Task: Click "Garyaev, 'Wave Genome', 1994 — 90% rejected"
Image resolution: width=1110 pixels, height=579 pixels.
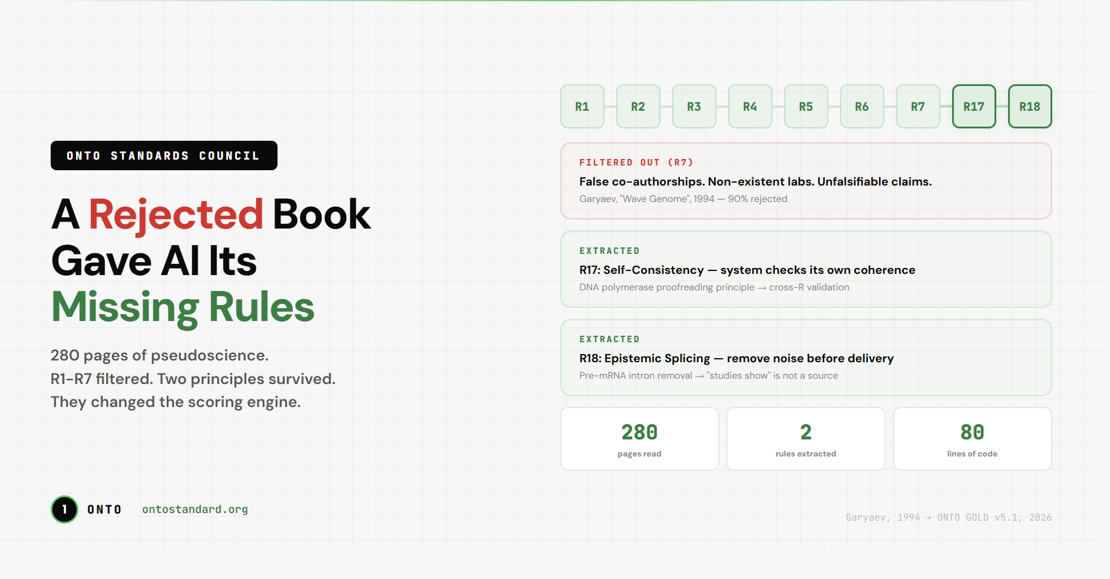Action: pyautogui.click(x=683, y=199)
